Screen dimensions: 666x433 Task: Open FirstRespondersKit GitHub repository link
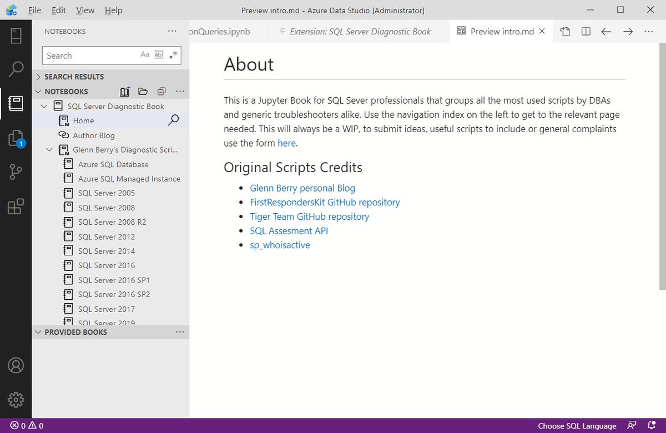325,202
